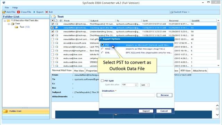Switch to the Normal Mail View tab
222x125 pixels.
[62, 70]
